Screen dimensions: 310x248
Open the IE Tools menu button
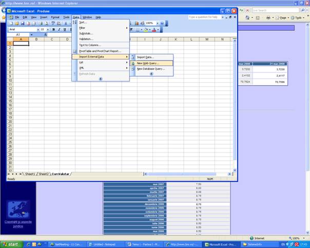(297, 18)
